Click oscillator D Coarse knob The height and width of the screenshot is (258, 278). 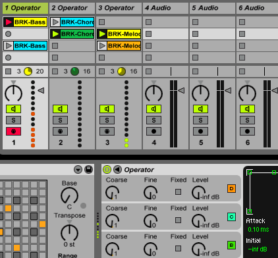[112, 193]
